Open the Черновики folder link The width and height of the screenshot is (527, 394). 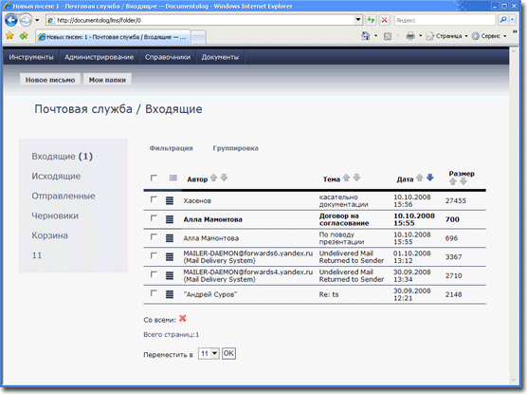[x=55, y=216]
